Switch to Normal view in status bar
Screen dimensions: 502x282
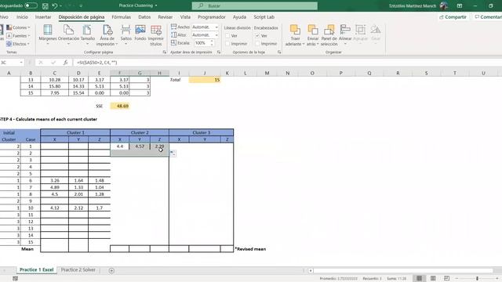pos(419,279)
